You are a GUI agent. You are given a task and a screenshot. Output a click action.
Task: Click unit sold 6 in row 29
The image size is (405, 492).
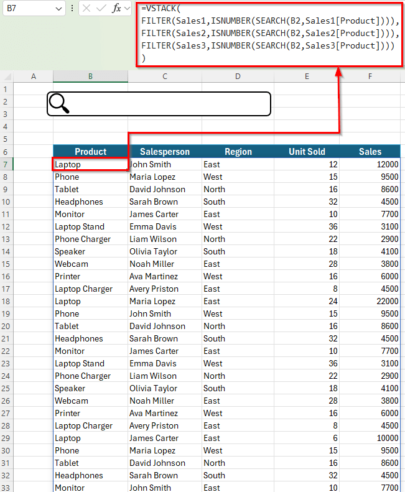coord(307,438)
